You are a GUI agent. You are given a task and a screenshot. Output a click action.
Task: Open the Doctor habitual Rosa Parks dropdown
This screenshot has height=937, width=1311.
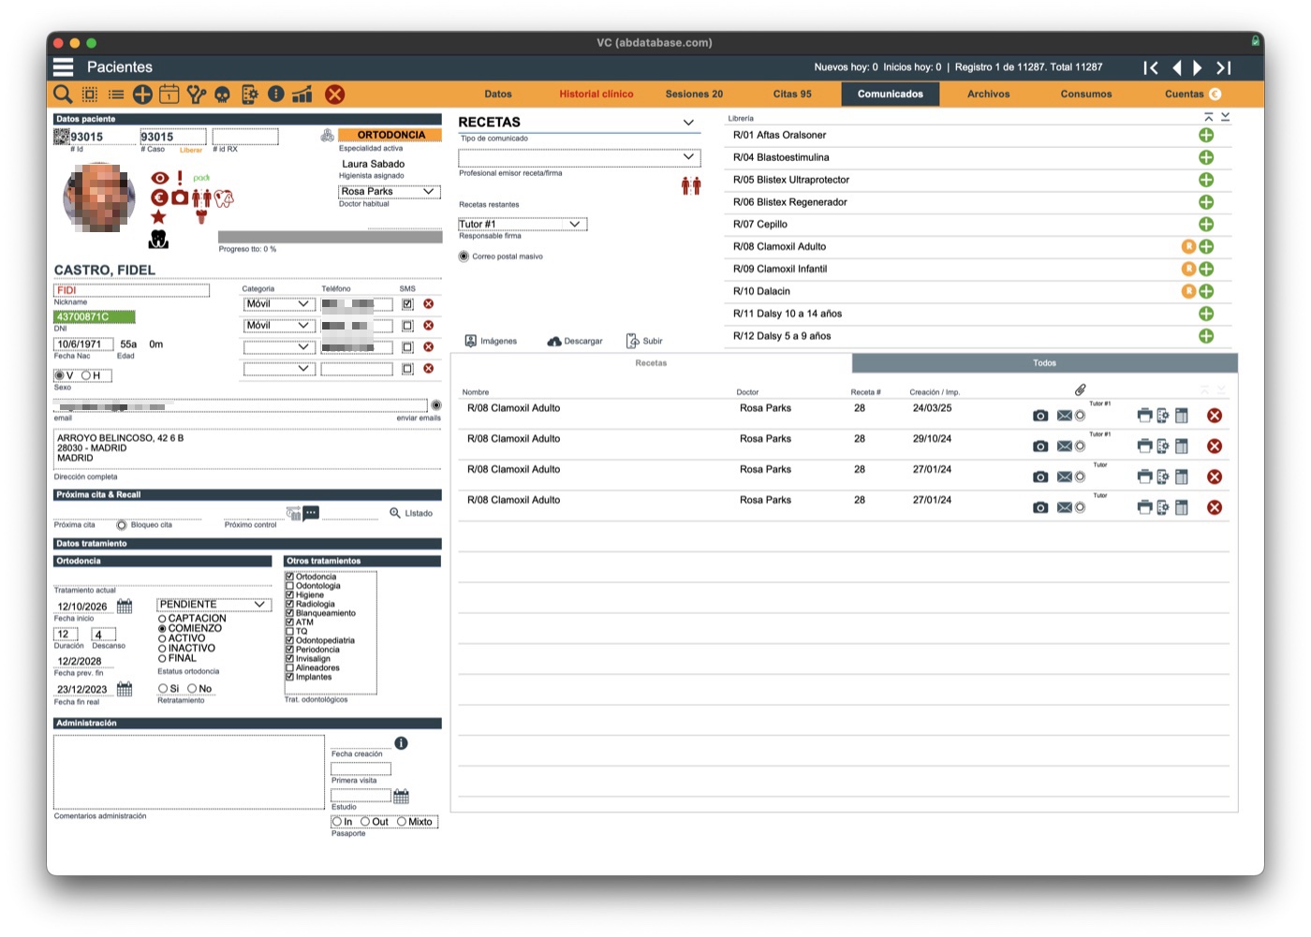[390, 192]
